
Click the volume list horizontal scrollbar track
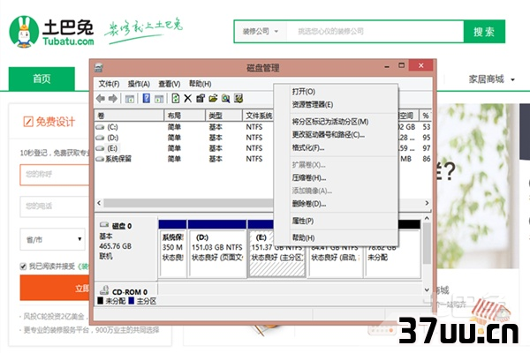pyautogui.click(x=189, y=203)
